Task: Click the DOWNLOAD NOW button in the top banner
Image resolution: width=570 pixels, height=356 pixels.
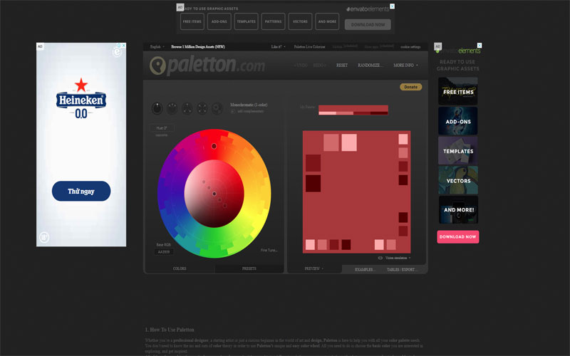Action: click(368, 24)
